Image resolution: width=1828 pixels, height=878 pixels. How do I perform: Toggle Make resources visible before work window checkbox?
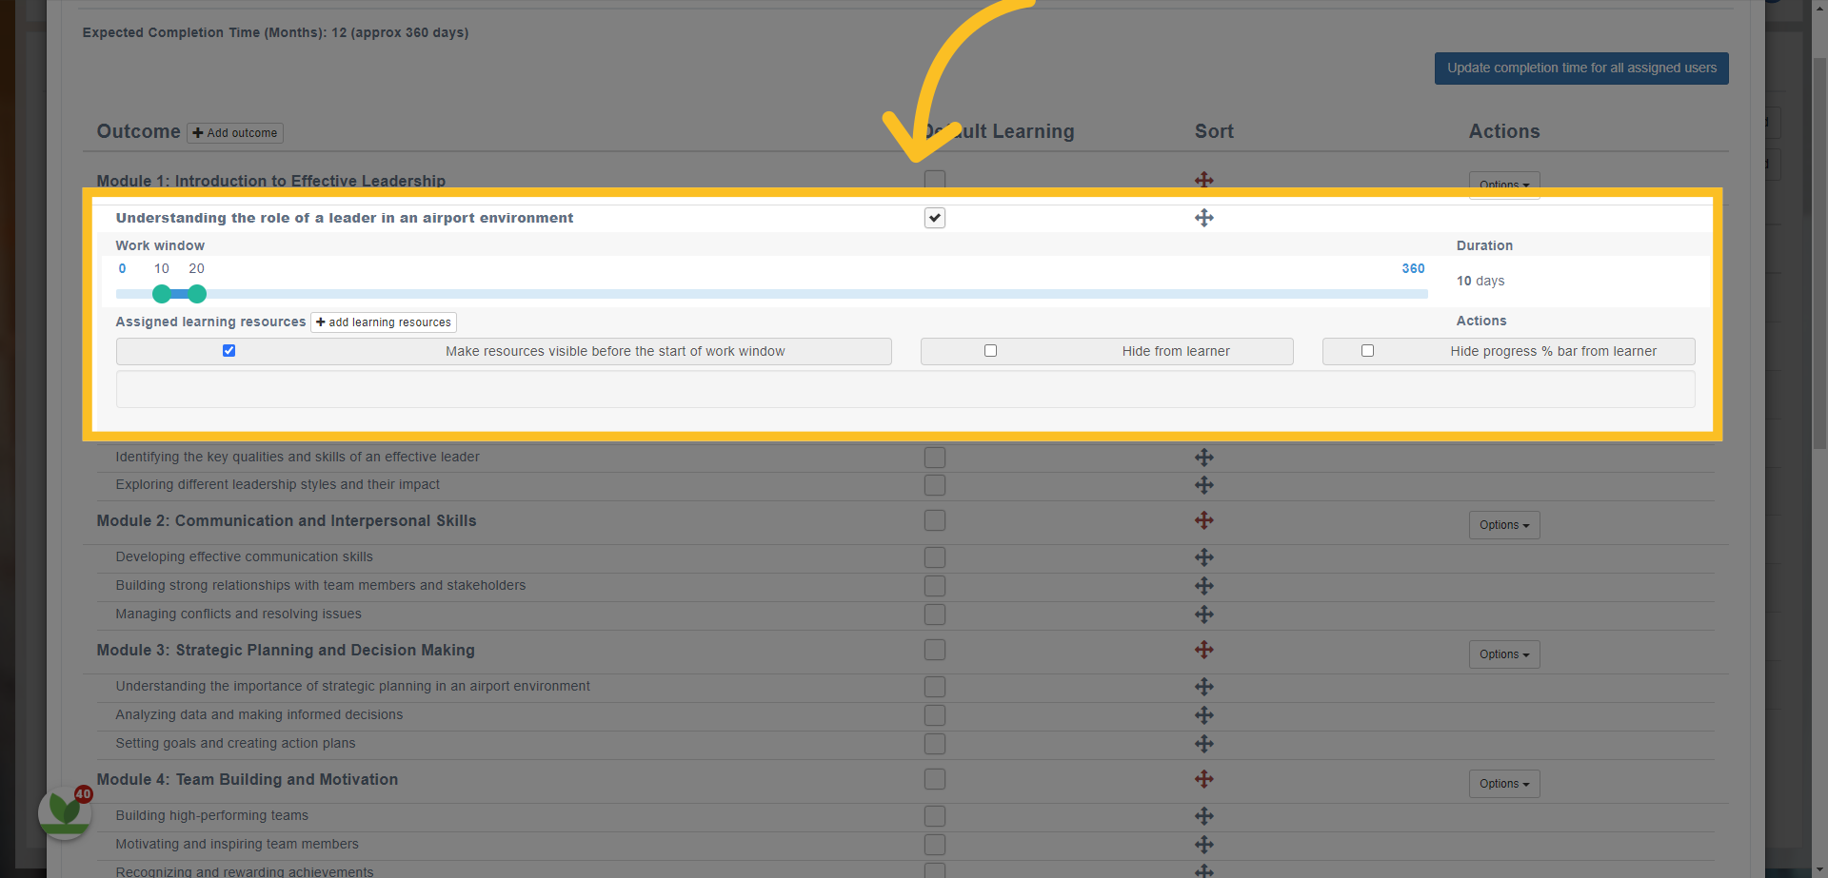click(228, 351)
